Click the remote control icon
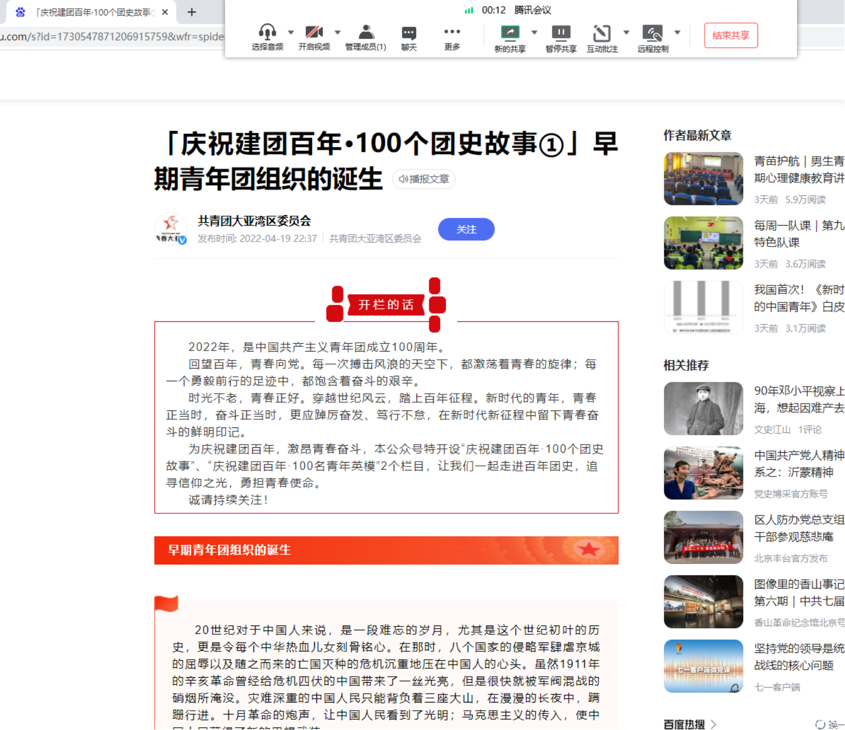This screenshot has height=730, width=845. (652, 33)
